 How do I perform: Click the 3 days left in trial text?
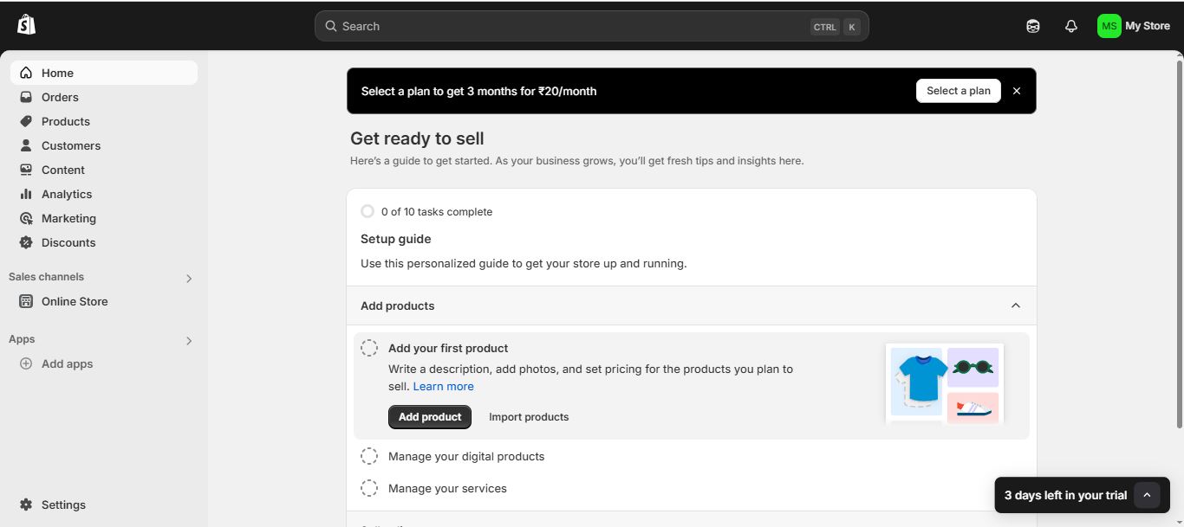click(x=1065, y=496)
